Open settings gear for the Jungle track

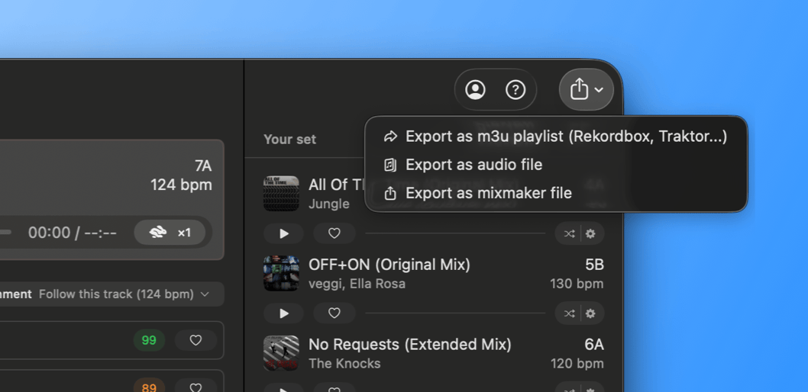[590, 233]
